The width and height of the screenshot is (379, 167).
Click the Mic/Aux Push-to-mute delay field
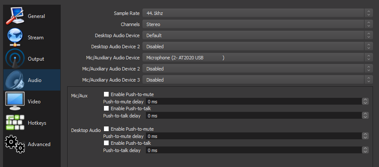(254, 101)
